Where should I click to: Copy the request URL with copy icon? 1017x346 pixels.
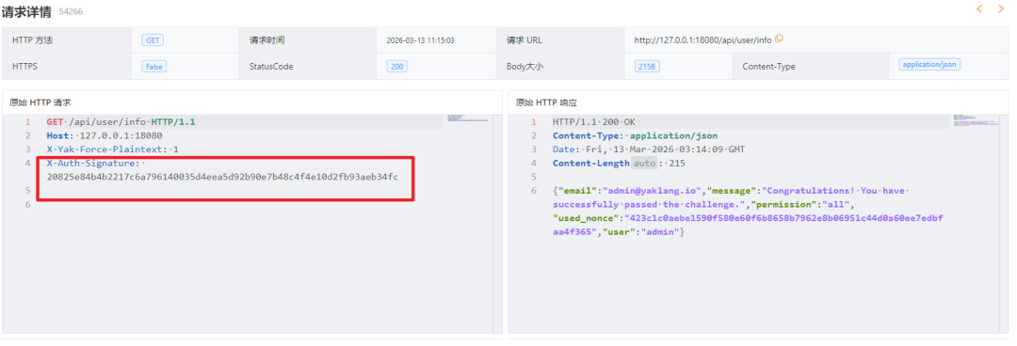tap(779, 39)
